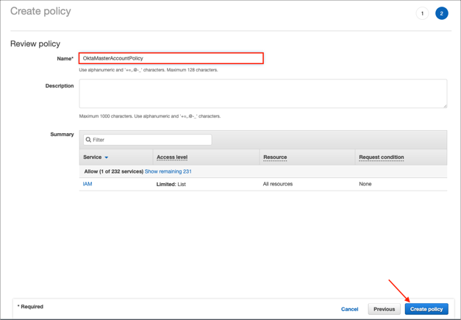Viewport: 461px width, 320px height.
Task: Click the magnifier icon in the Filter box
Action: [88, 140]
